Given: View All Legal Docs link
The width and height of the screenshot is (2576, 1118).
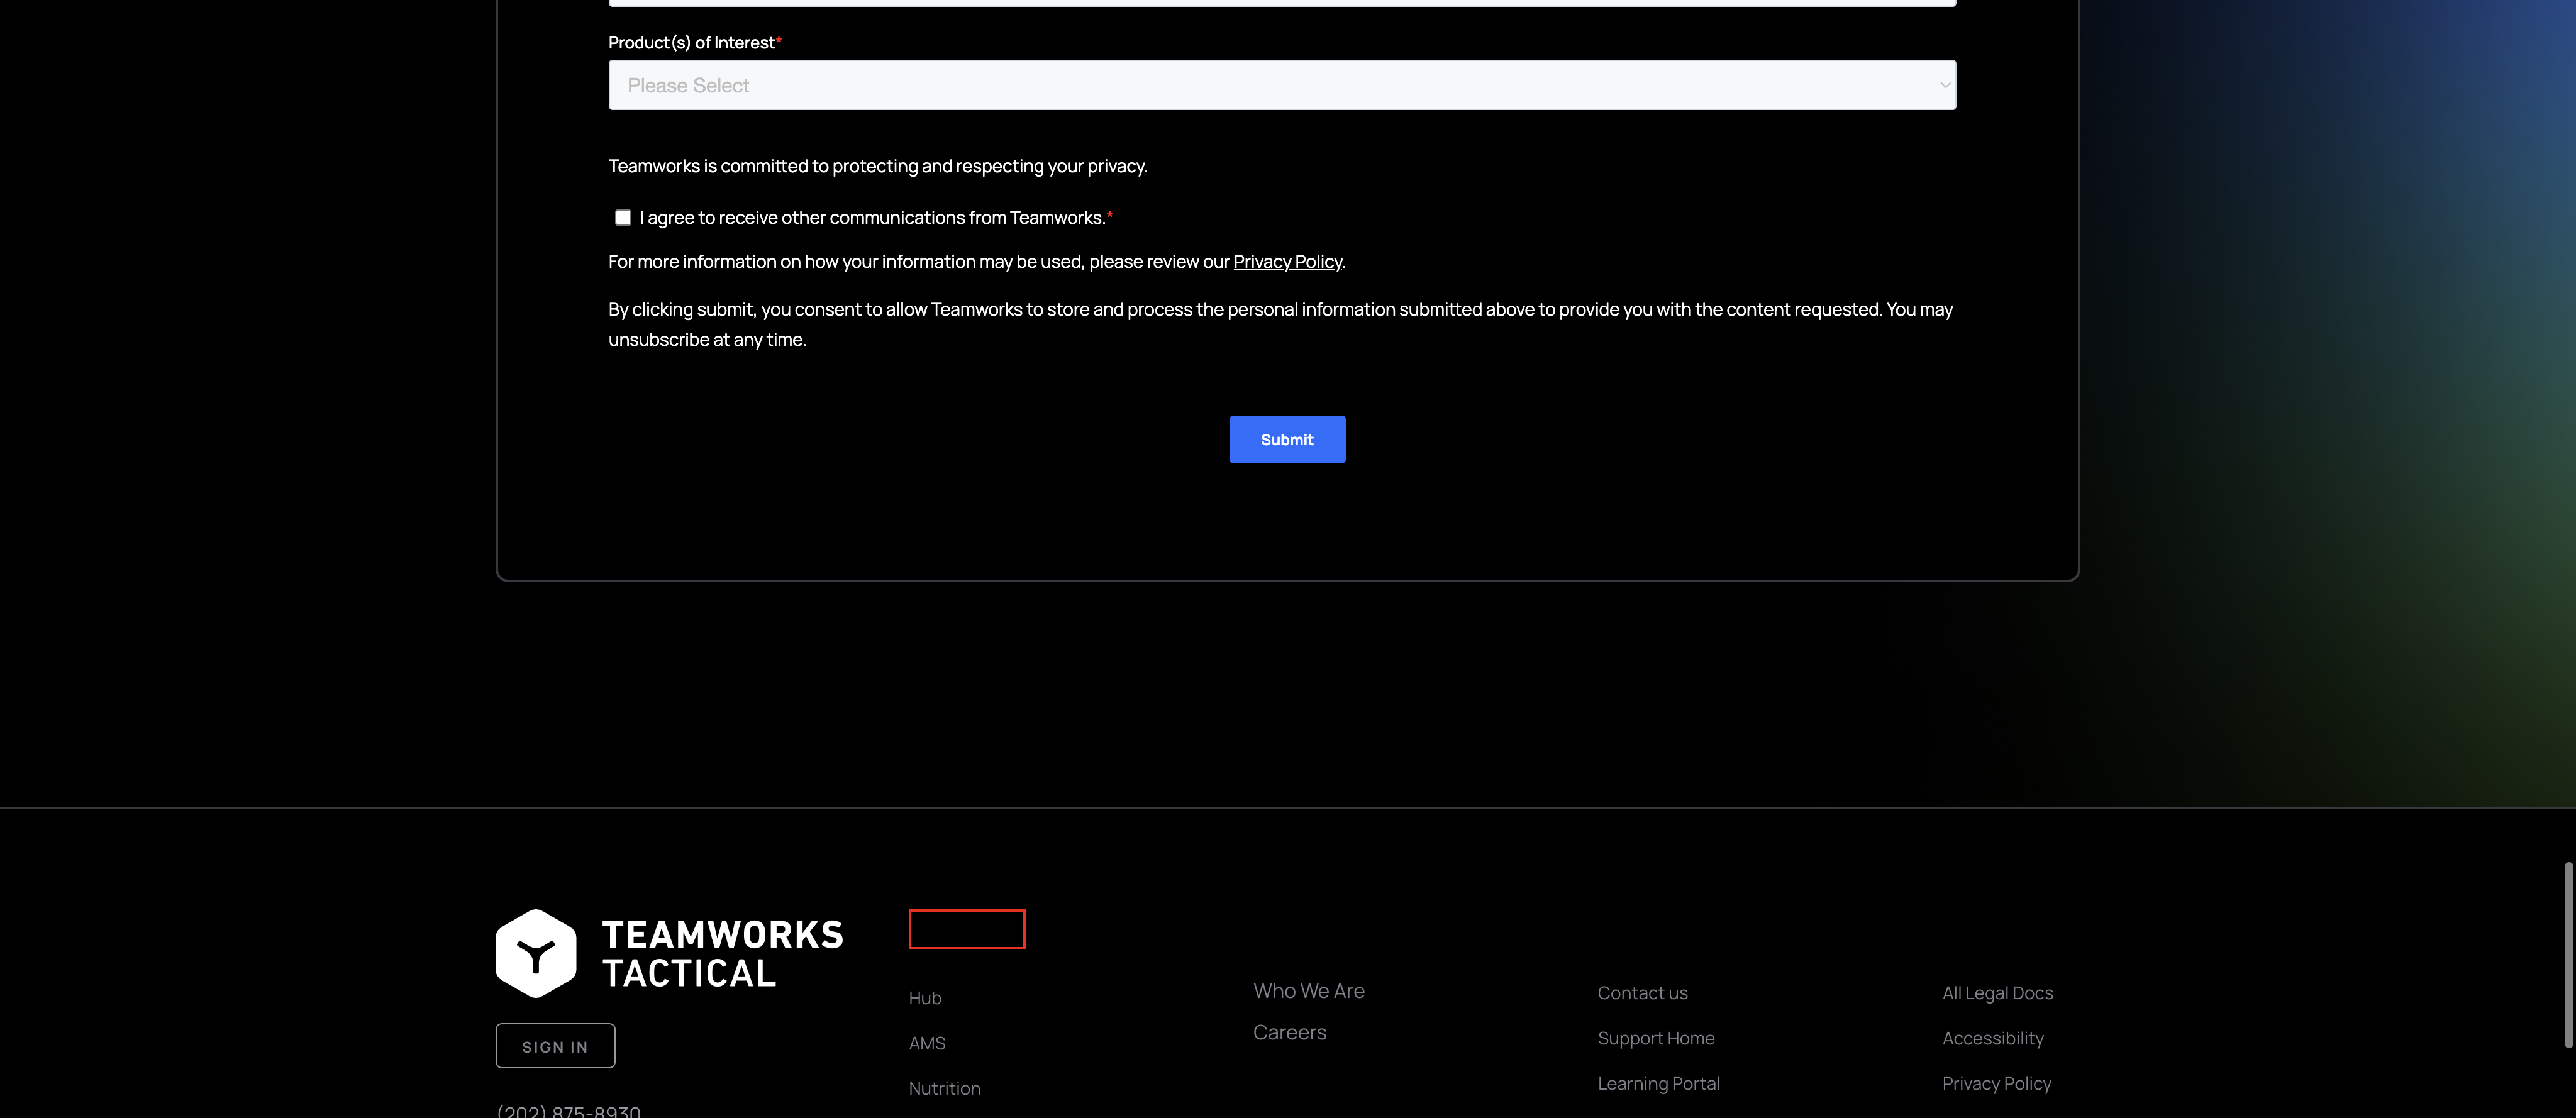Looking at the screenshot, I should click(x=1996, y=993).
